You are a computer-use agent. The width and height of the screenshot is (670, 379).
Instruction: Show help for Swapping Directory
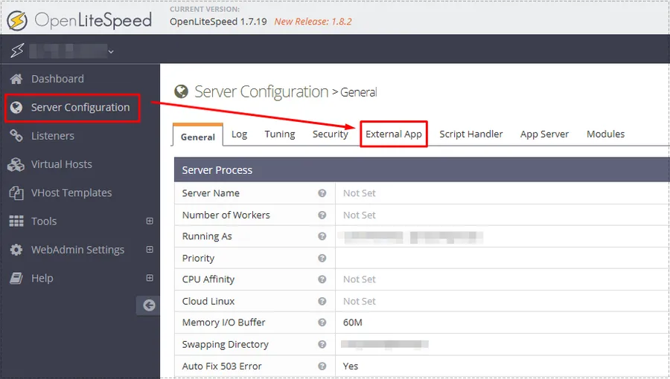click(322, 344)
